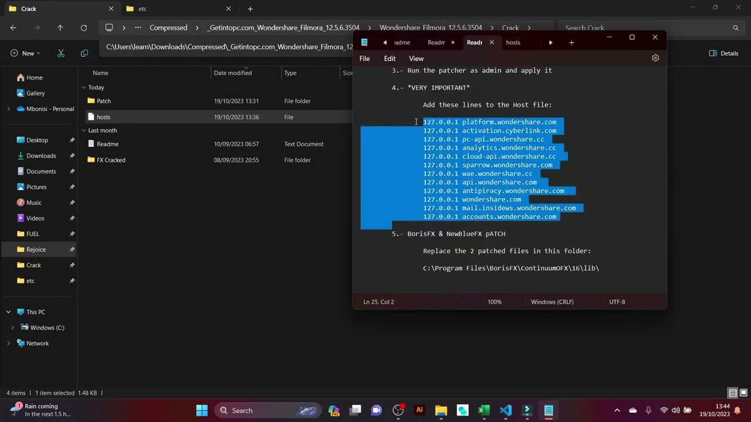The image size is (751, 422).
Task: Open the Rejoice folder in navigation pane
Action: pos(36,250)
